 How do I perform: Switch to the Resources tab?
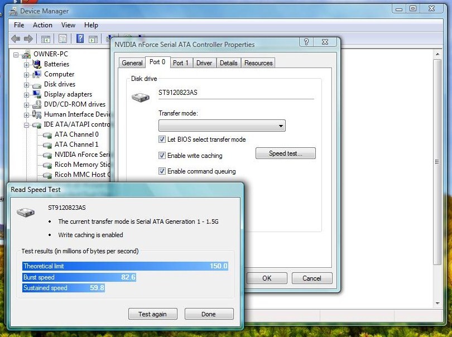[x=258, y=63]
